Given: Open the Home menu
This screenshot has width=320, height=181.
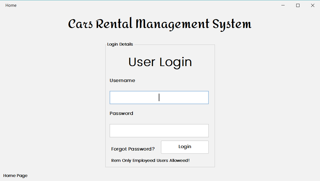Looking at the screenshot, I should (x=11, y=5).
